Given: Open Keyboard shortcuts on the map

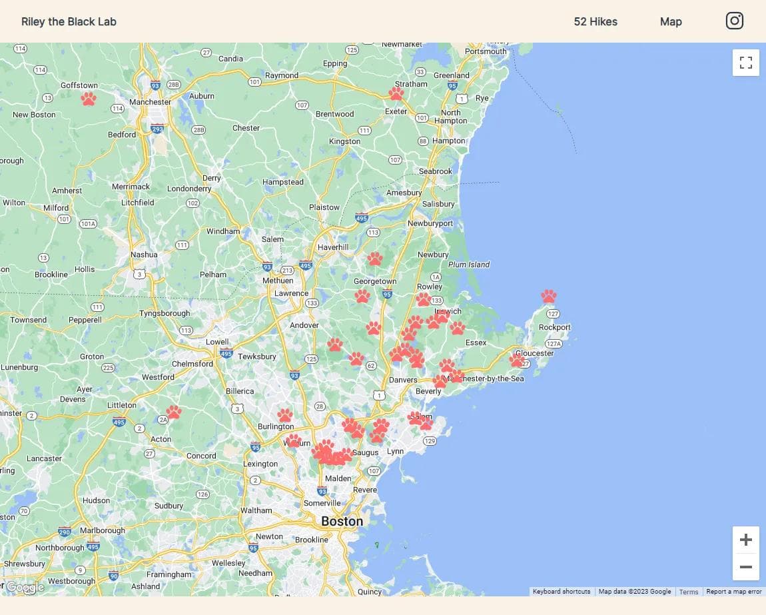Looking at the screenshot, I should (561, 592).
